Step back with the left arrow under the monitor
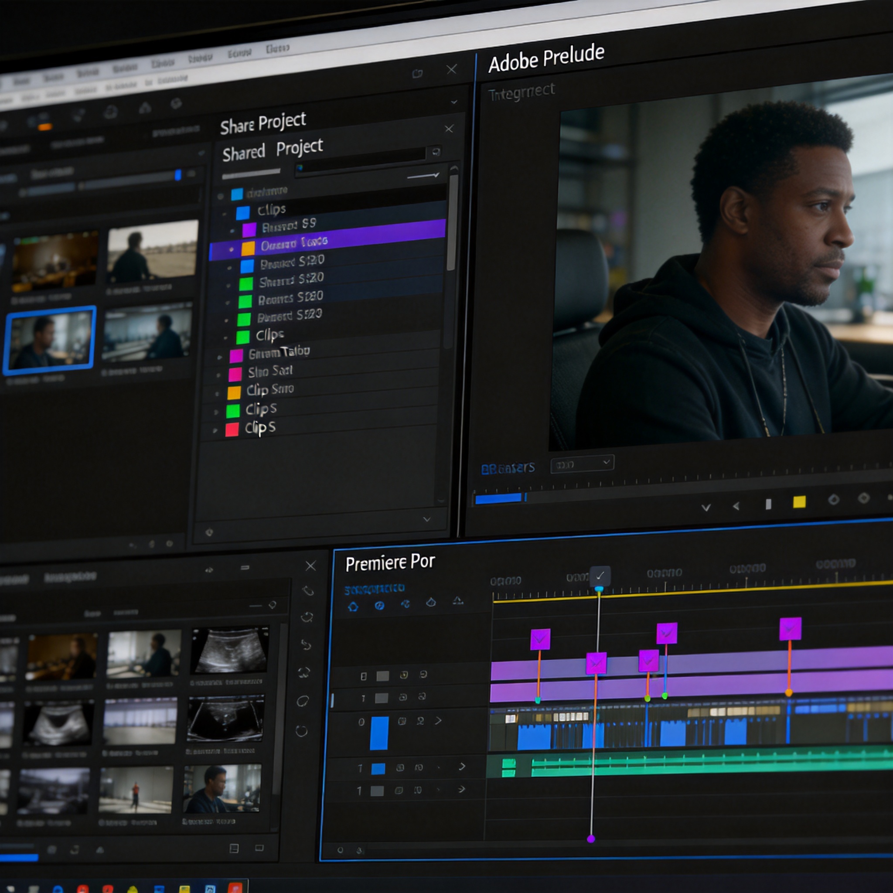This screenshot has width=893, height=893. click(x=736, y=506)
